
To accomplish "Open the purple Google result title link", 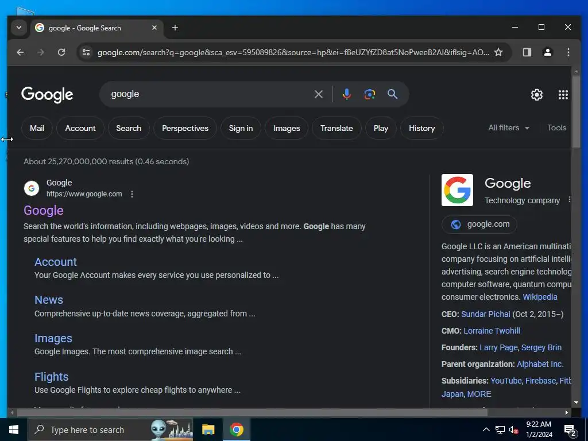I will pos(44,210).
